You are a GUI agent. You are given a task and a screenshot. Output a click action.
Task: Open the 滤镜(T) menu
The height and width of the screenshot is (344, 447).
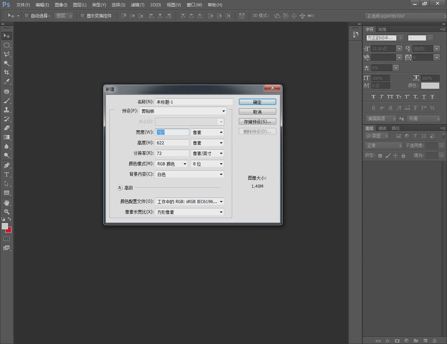138,5
